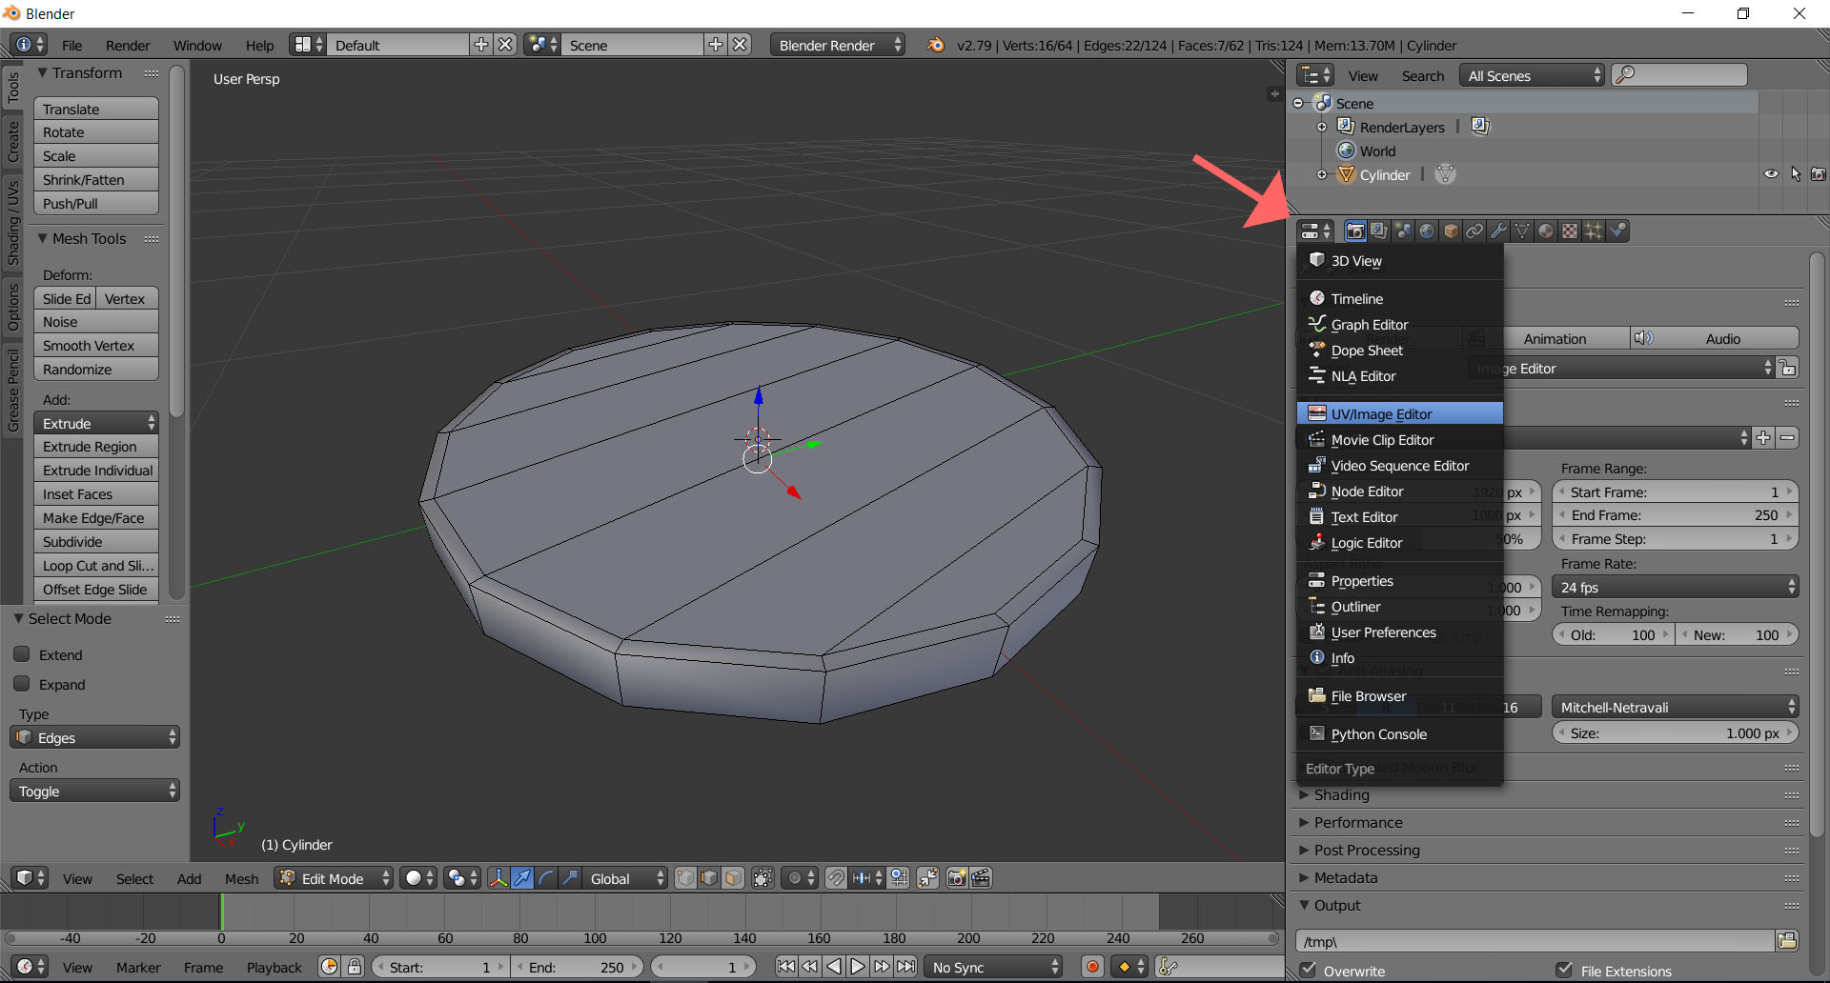This screenshot has height=983, width=1830.
Task: Click the Subdivide button
Action: pyautogui.click(x=95, y=542)
